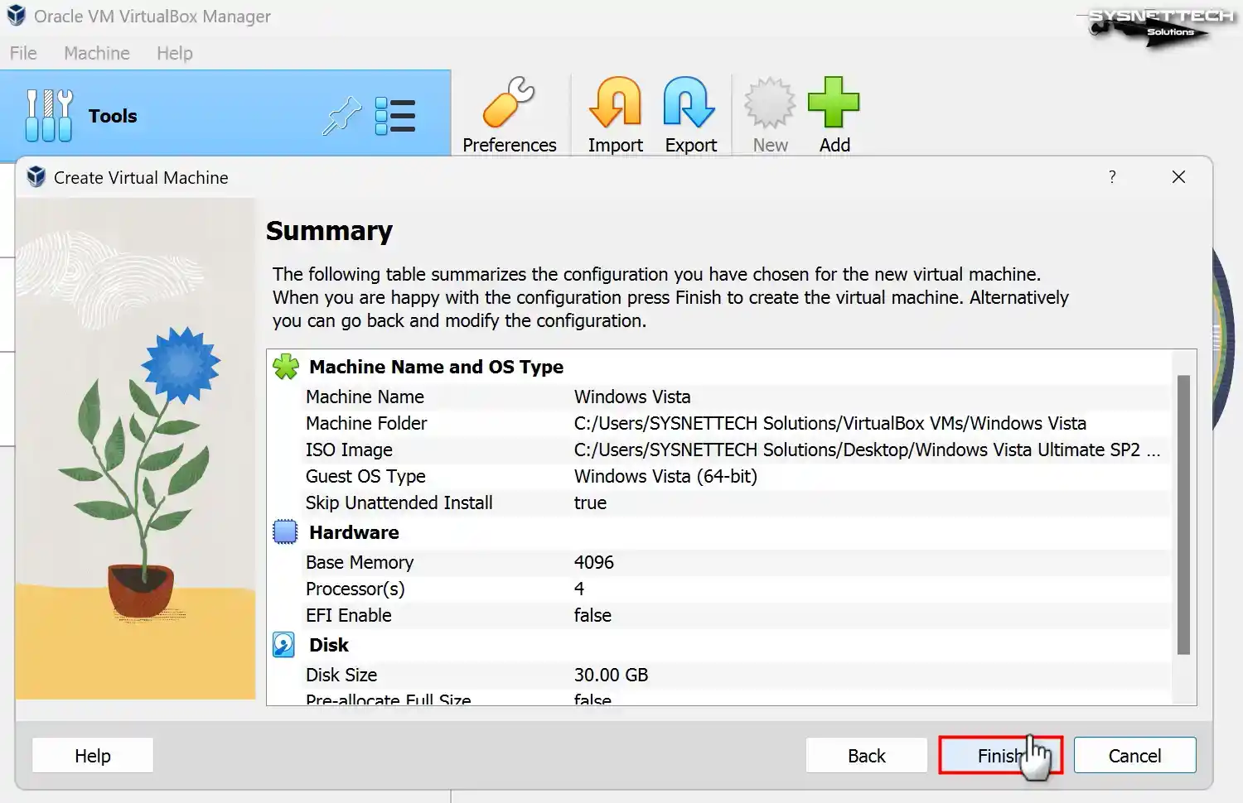Click the Machine Name and OS Type header
1243x803 pixels.
436,367
